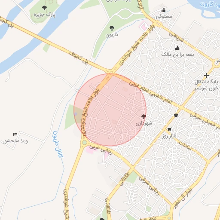Select the پایگاه انتقال خون شوشتر label

click(206, 85)
